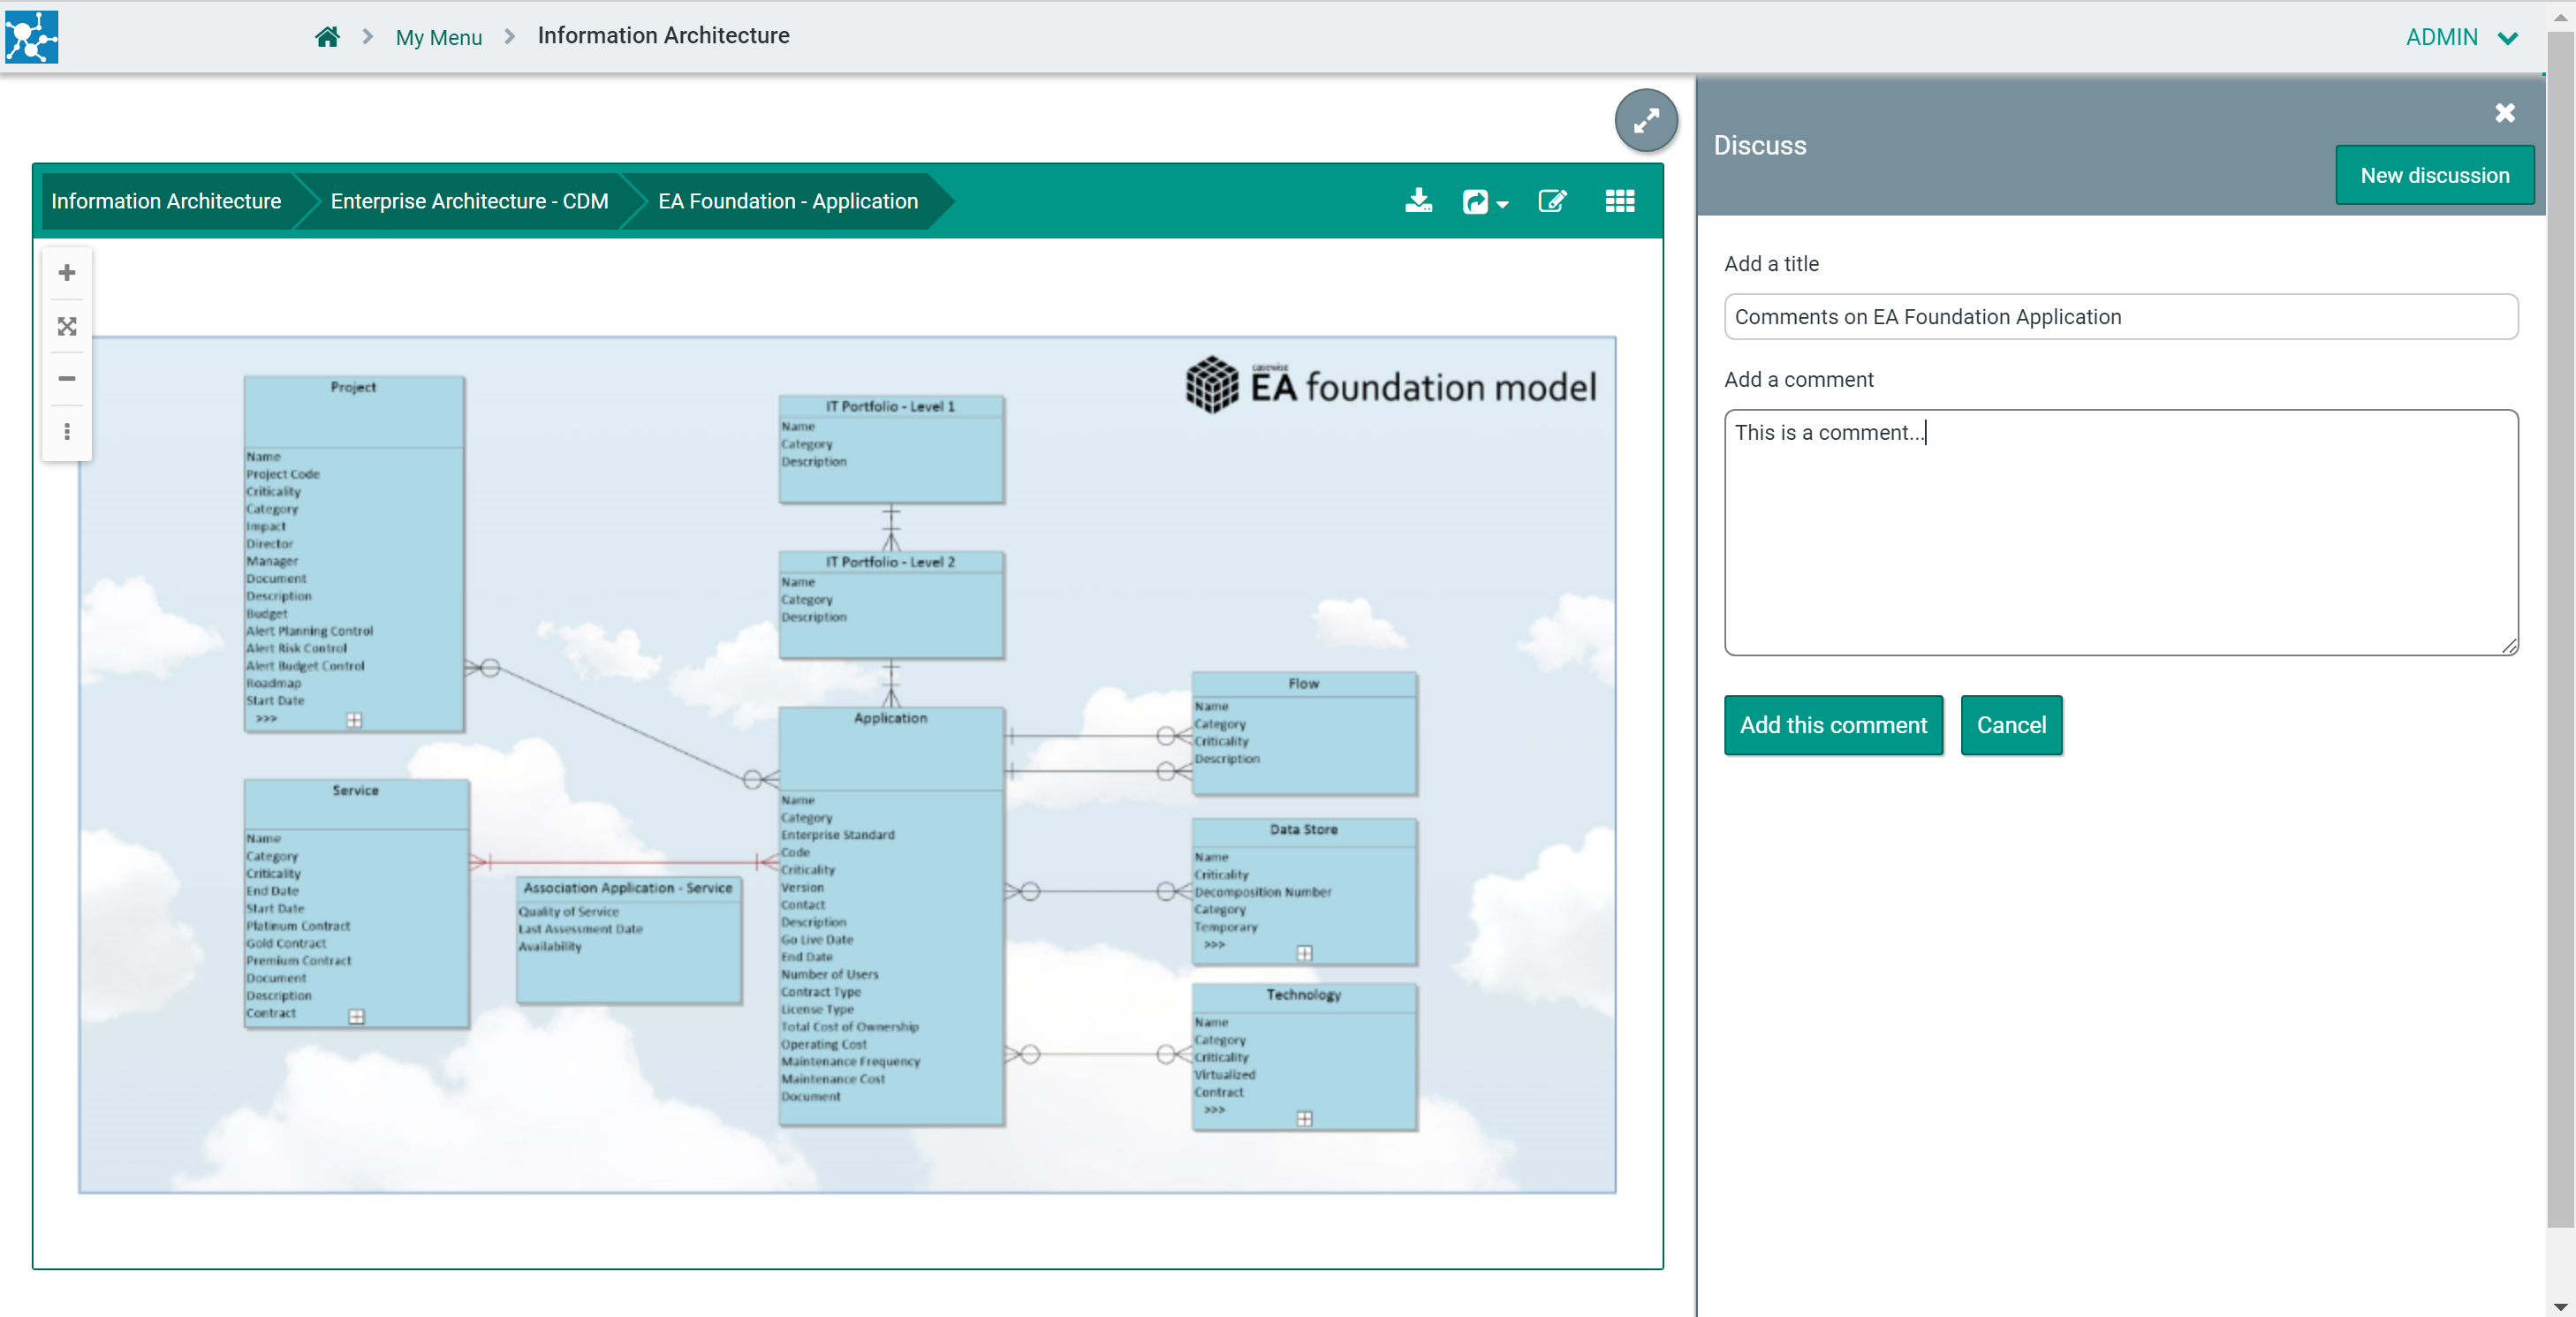Zoom out with the minus icon
2576x1317 pixels.
click(x=67, y=378)
